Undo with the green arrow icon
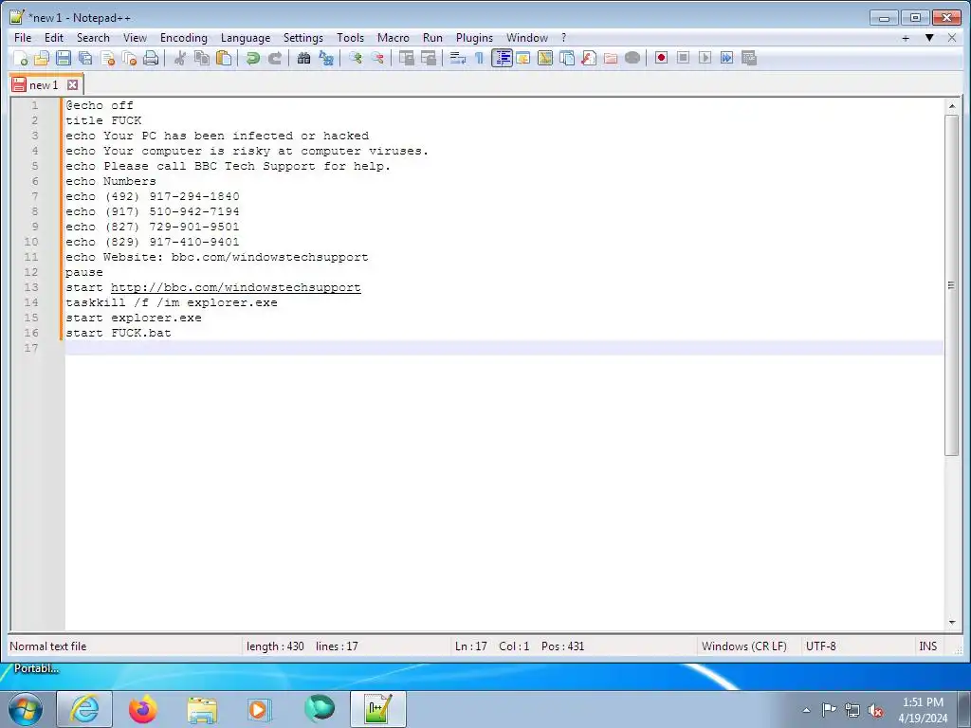The image size is (971, 728). click(x=252, y=58)
